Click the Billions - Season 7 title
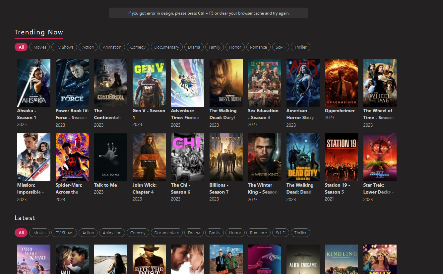The image size is (443, 274). point(219,189)
